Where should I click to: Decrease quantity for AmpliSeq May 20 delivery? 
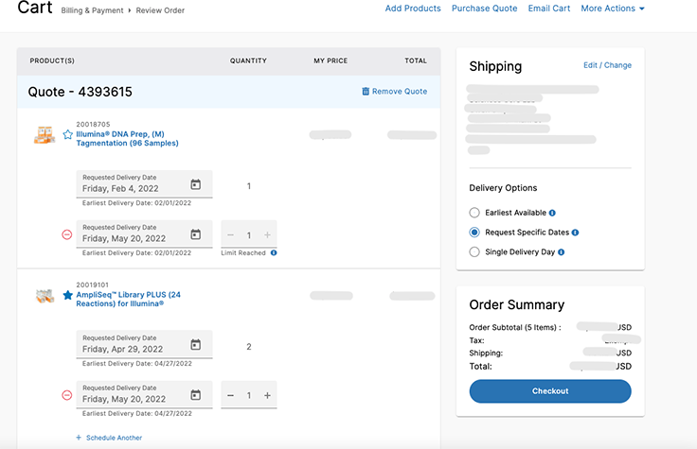[x=231, y=395]
